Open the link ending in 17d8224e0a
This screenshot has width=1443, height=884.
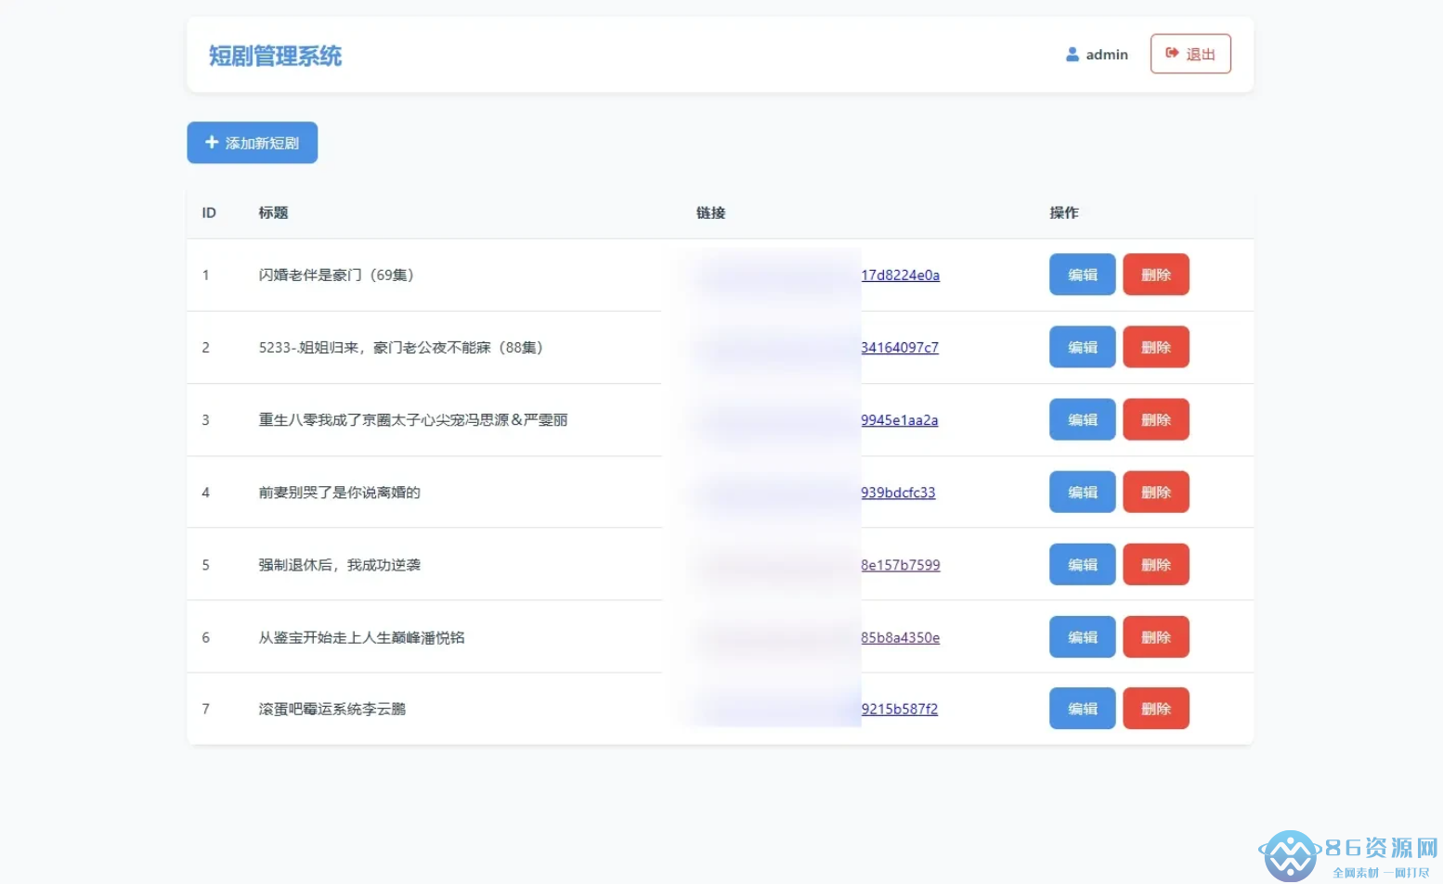pos(900,275)
